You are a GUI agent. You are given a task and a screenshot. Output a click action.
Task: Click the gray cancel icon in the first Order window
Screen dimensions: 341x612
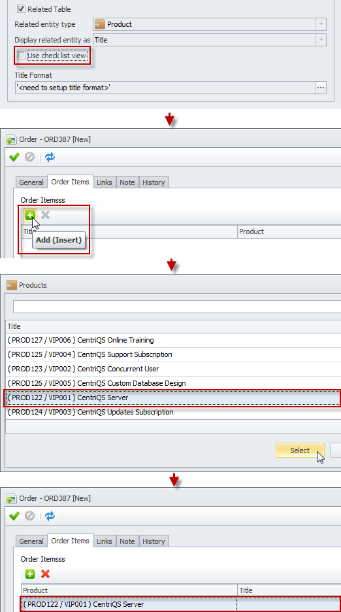click(29, 157)
